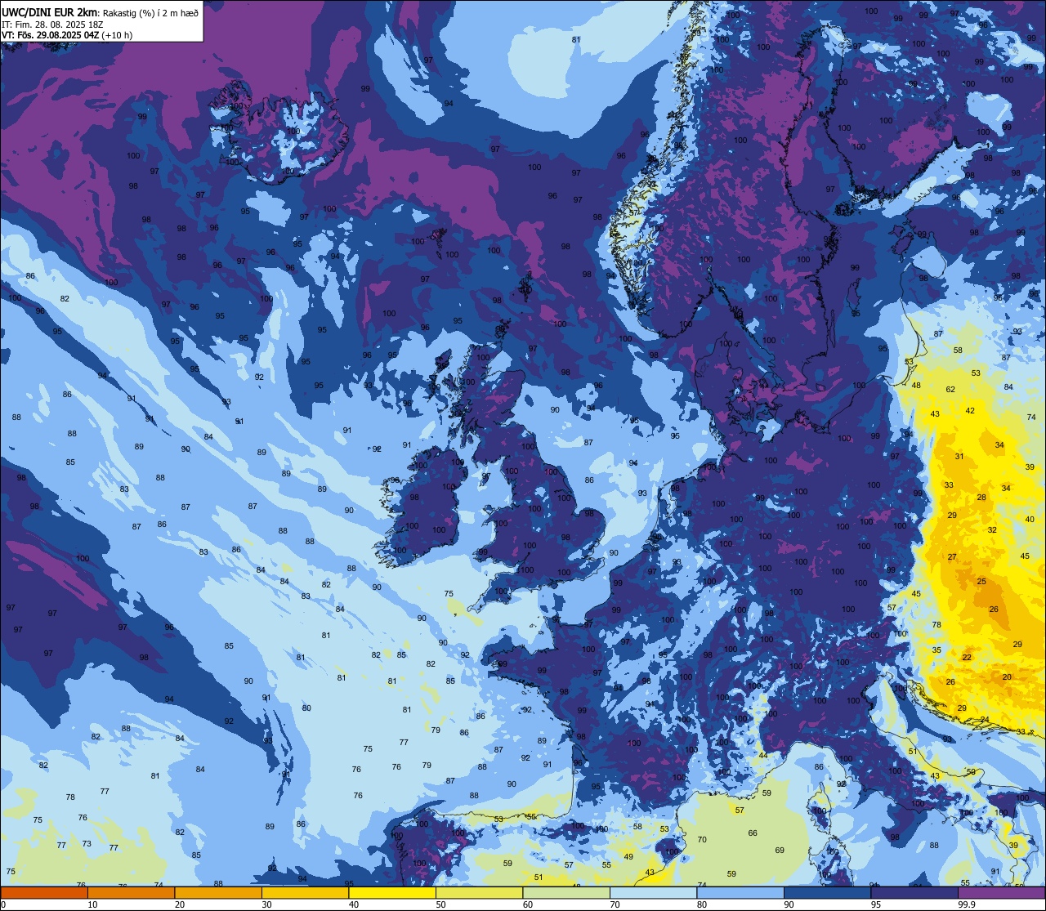The image size is (1046, 911).
Task: Click the dark orange 0–10 legend swatch
Action: tap(44, 893)
